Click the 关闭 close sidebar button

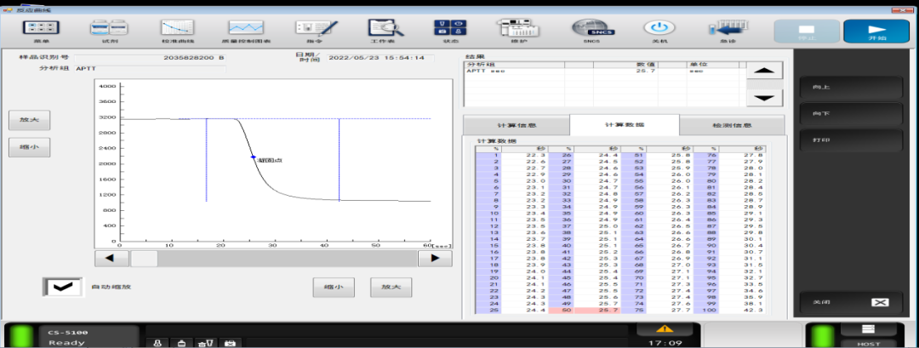(851, 302)
